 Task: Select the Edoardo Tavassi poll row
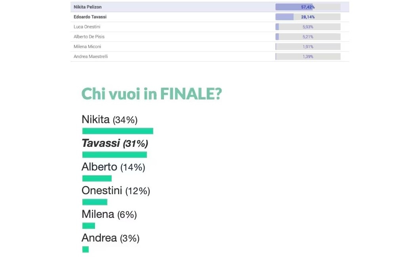pyautogui.click(x=209, y=17)
